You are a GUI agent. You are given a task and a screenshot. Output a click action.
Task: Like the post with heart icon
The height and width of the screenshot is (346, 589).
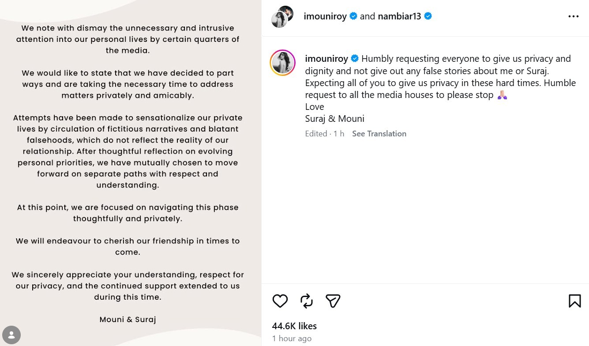[x=280, y=301]
